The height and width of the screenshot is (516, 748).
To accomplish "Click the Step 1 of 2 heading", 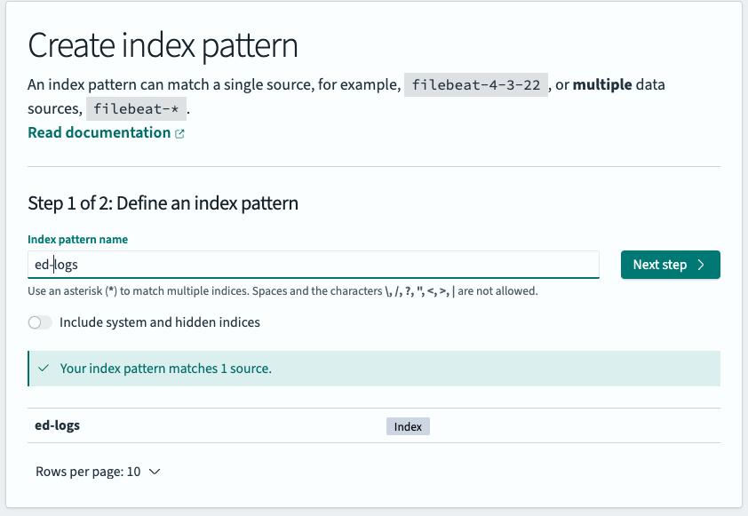I will (163, 203).
